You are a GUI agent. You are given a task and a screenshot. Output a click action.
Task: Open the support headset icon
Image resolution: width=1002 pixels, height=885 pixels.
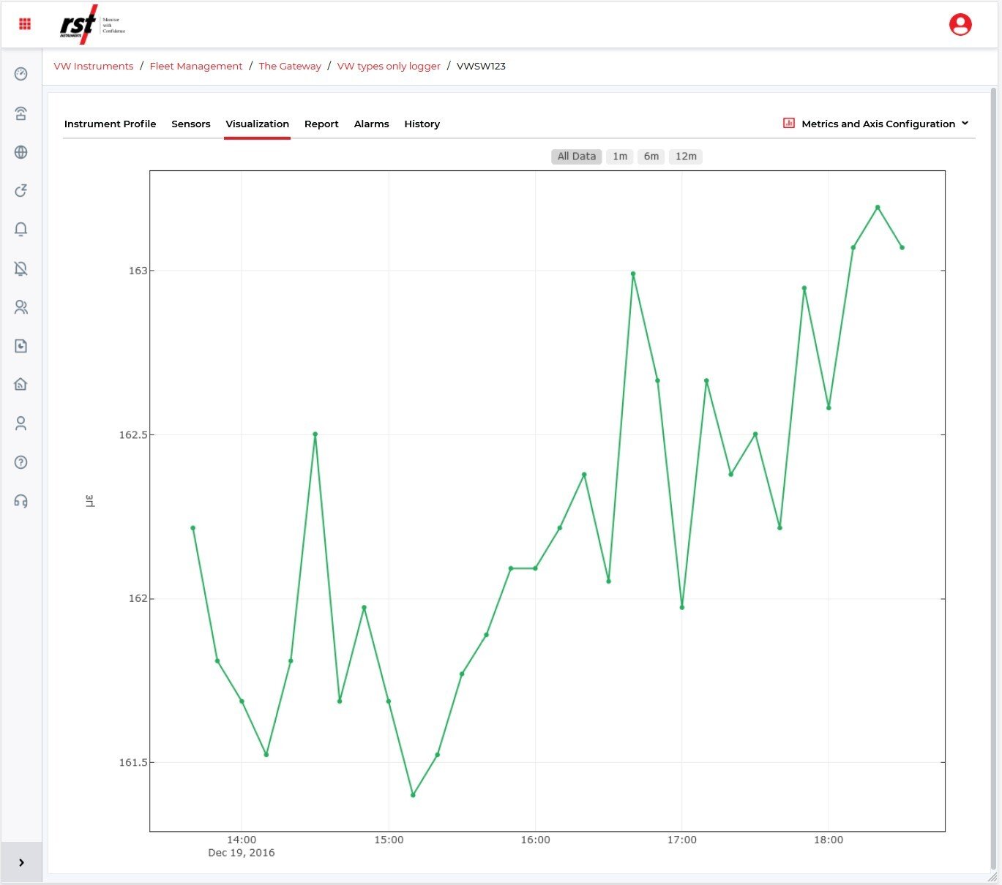pyautogui.click(x=21, y=501)
